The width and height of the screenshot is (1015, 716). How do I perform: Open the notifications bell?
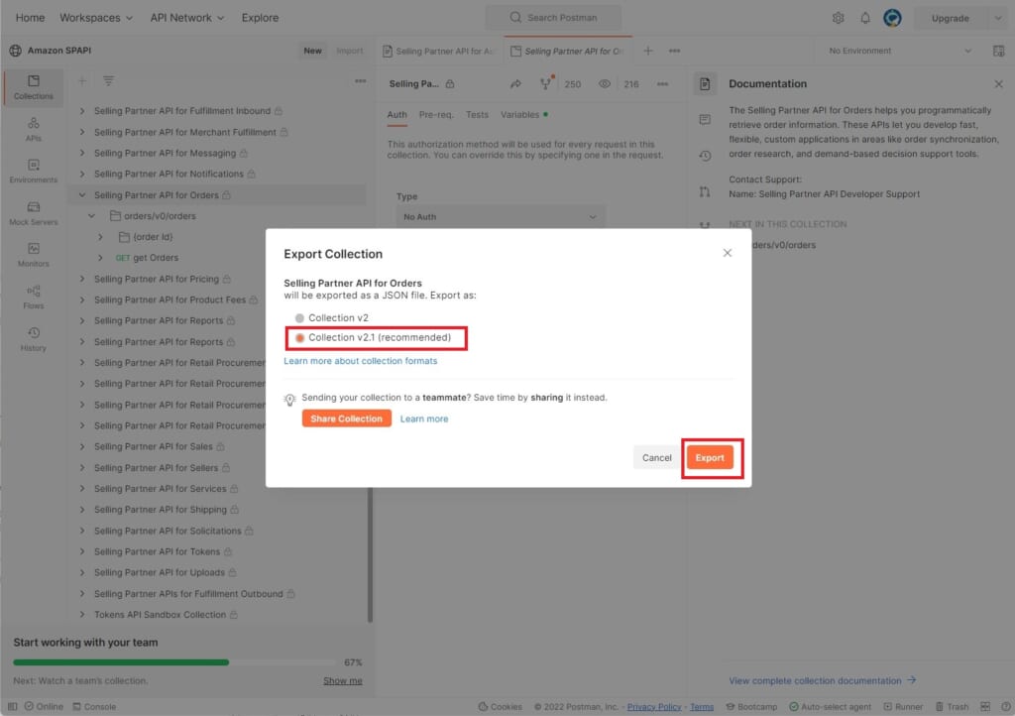[865, 18]
